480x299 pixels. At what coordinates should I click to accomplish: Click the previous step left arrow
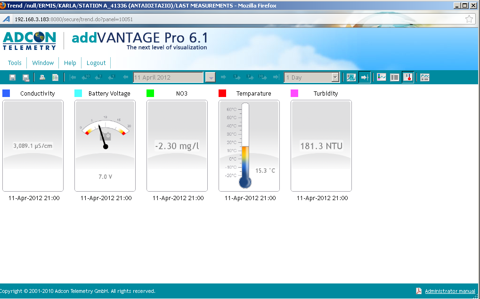click(125, 77)
